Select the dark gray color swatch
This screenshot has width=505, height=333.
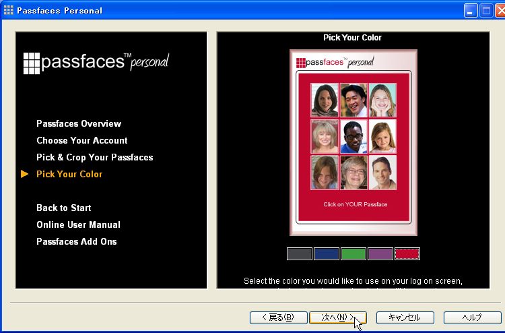[x=300, y=253]
